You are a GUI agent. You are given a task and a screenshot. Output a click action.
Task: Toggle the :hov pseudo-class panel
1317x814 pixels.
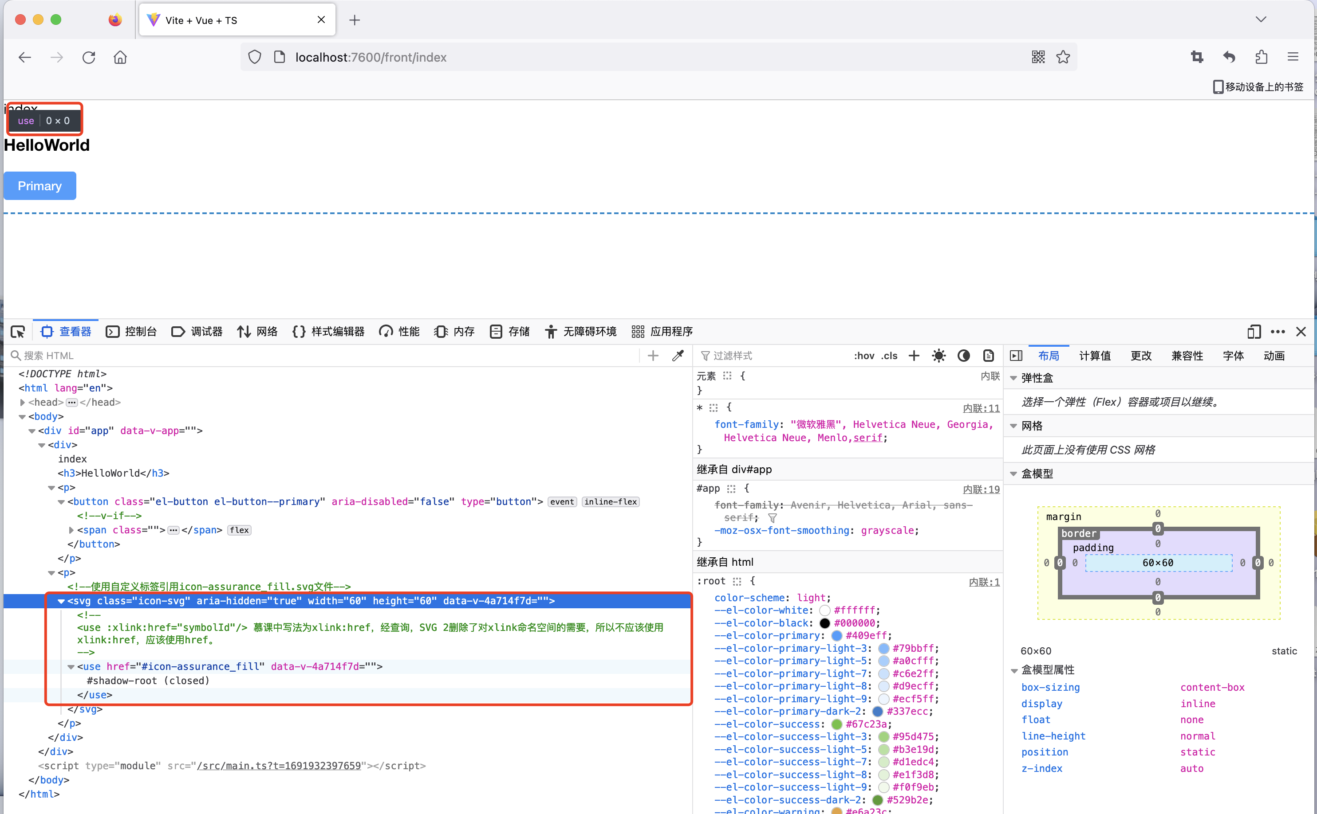click(x=864, y=355)
